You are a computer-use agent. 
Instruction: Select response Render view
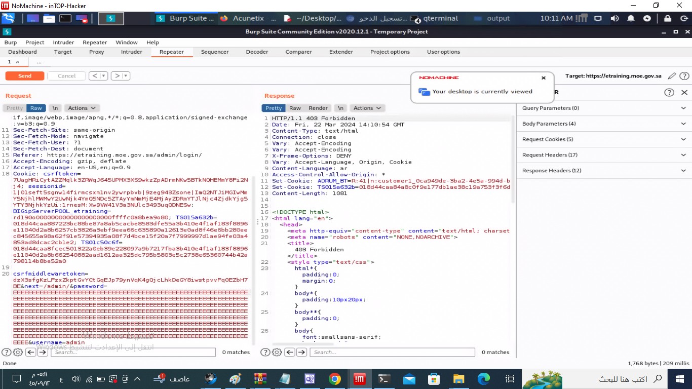click(x=318, y=108)
